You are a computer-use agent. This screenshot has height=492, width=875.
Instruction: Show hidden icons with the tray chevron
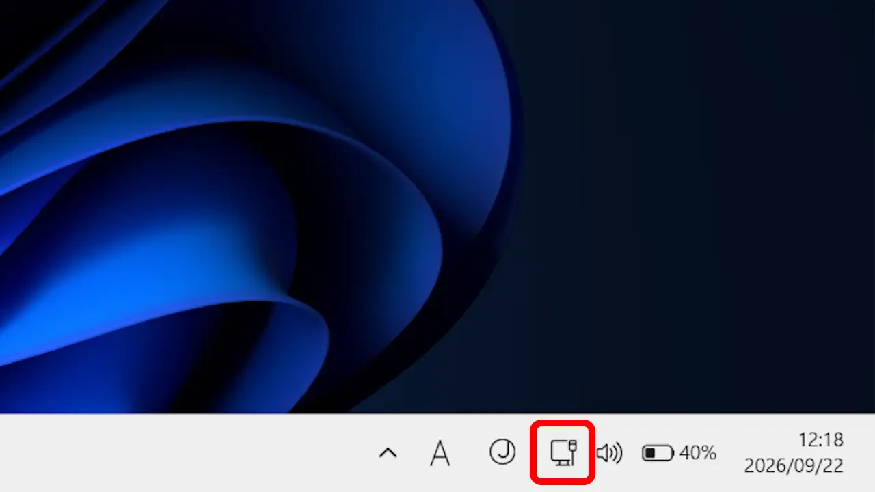coord(388,452)
